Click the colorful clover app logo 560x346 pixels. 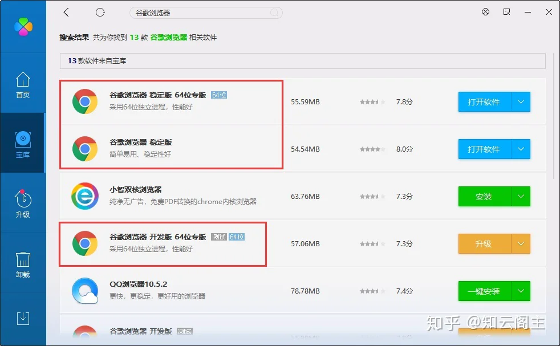(23, 26)
